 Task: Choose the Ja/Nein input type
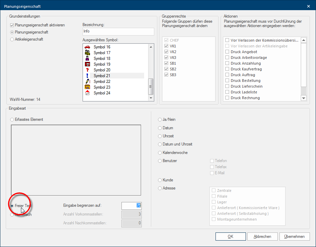coord(160,119)
